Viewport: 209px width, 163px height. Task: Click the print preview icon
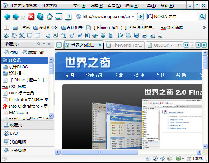pos(152,35)
